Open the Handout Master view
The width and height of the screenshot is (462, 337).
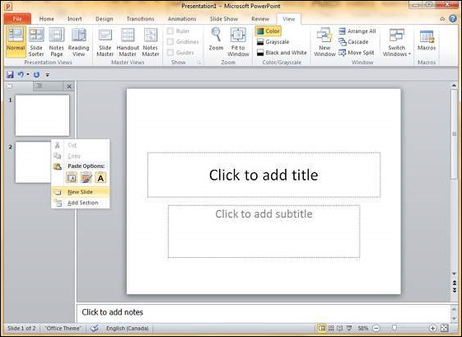coord(128,42)
